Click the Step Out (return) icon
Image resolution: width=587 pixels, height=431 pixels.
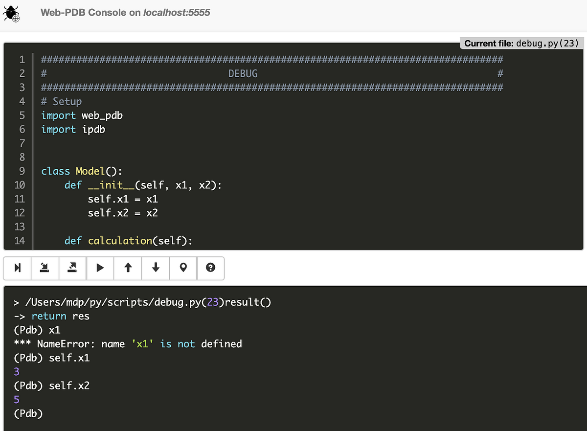(72, 268)
